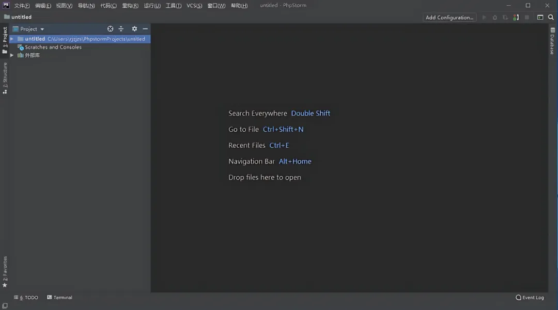558x310 pixels.
Task: Open the 运行(U) menu
Action: pyautogui.click(x=152, y=5)
